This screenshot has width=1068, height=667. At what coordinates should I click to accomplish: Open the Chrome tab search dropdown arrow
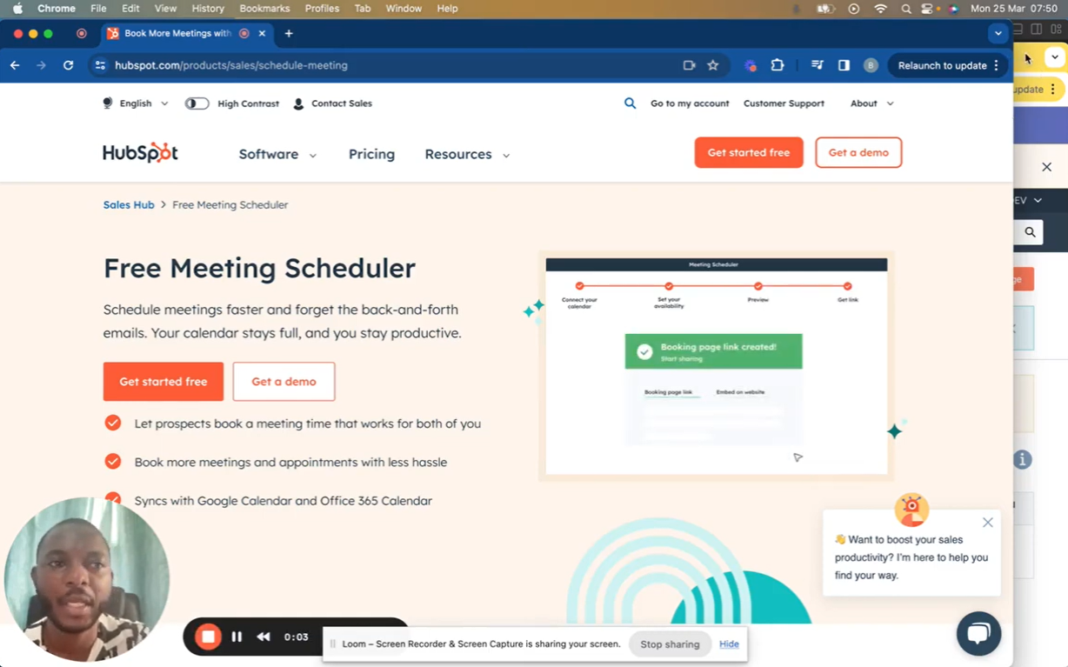click(x=998, y=33)
